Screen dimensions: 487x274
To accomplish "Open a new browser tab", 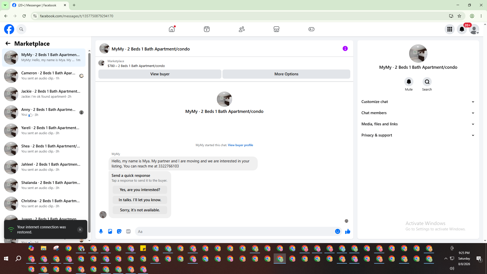I will pos(74,5).
